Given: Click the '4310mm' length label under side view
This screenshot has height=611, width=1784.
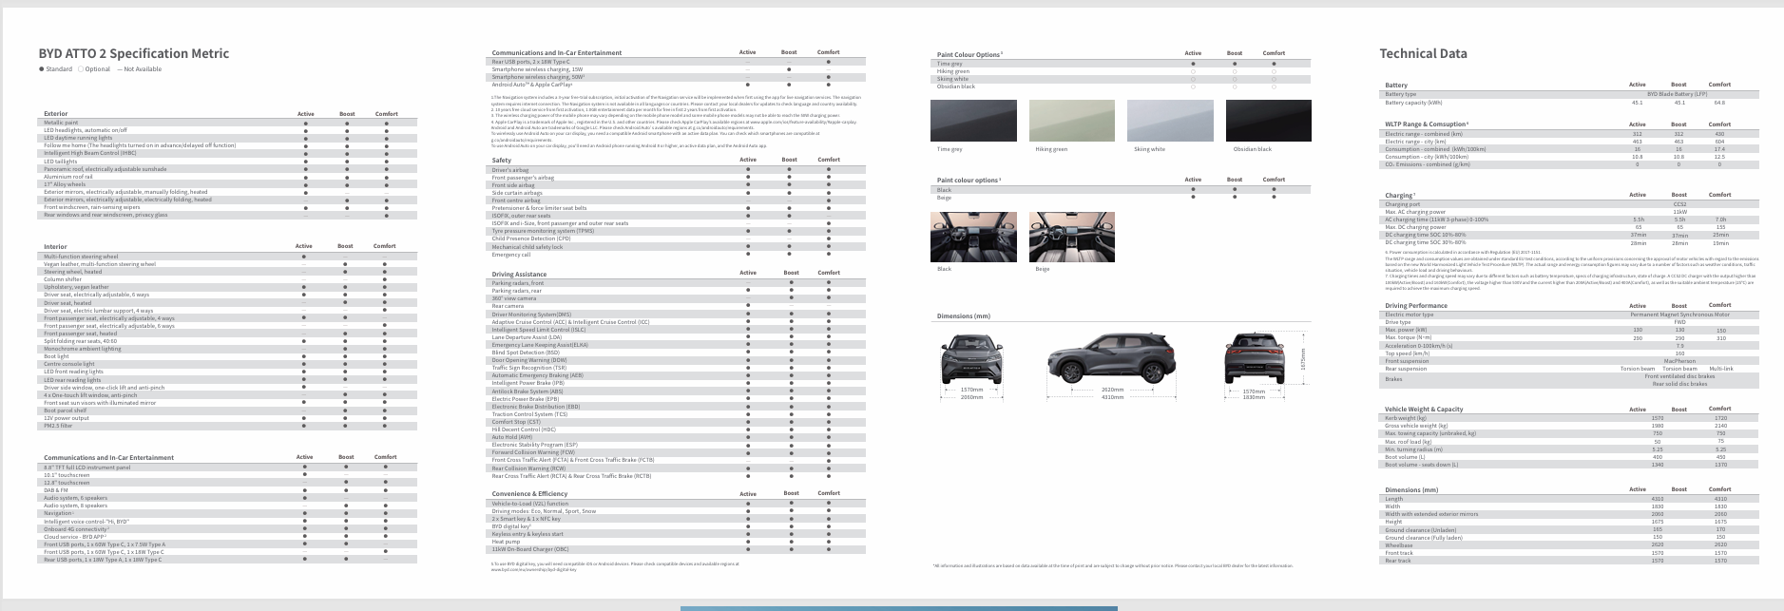Looking at the screenshot, I should 1112,397.
